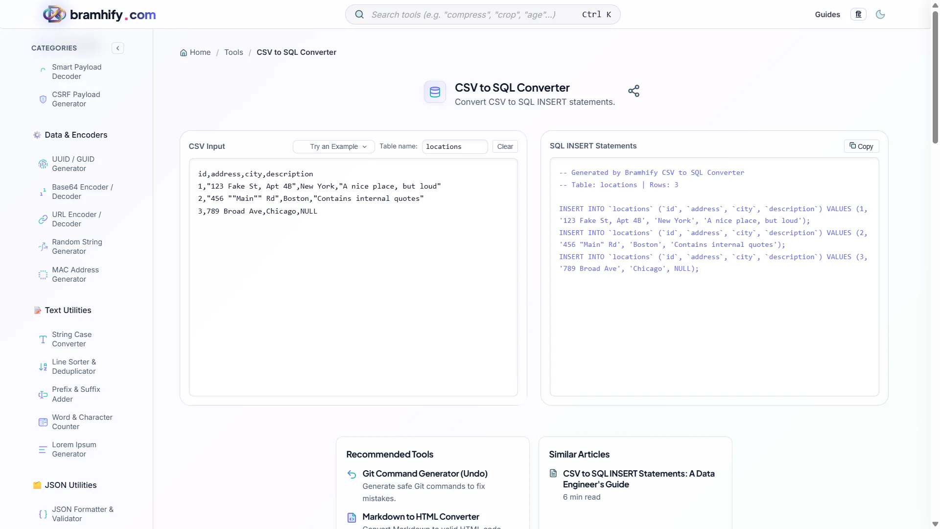Viewport: 940px width, 529px height.
Task: Open URL Encoder / Decoder link icon
Action: pyautogui.click(x=43, y=219)
